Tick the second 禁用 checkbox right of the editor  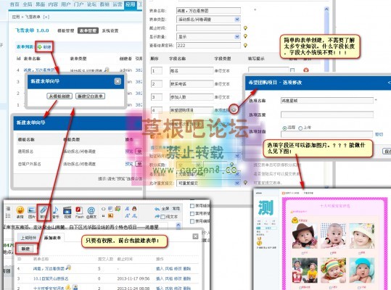point(192,214)
